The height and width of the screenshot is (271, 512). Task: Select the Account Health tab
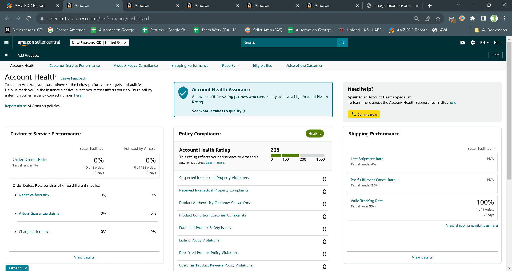click(23, 65)
